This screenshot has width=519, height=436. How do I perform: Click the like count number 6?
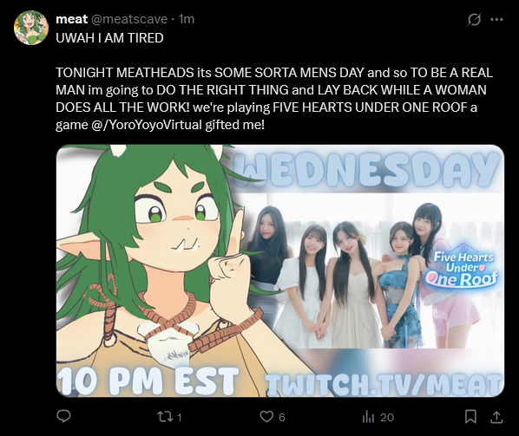[x=282, y=418]
